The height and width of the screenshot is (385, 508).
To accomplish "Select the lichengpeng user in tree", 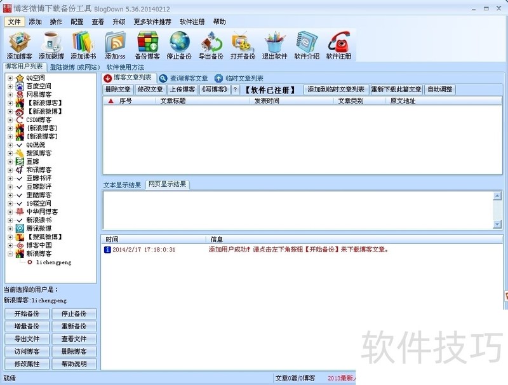I will (x=53, y=262).
